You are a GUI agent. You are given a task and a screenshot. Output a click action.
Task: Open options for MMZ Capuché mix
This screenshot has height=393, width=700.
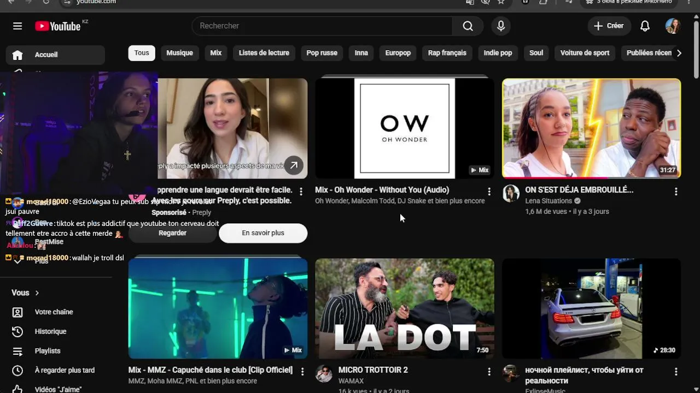tap(302, 372)
